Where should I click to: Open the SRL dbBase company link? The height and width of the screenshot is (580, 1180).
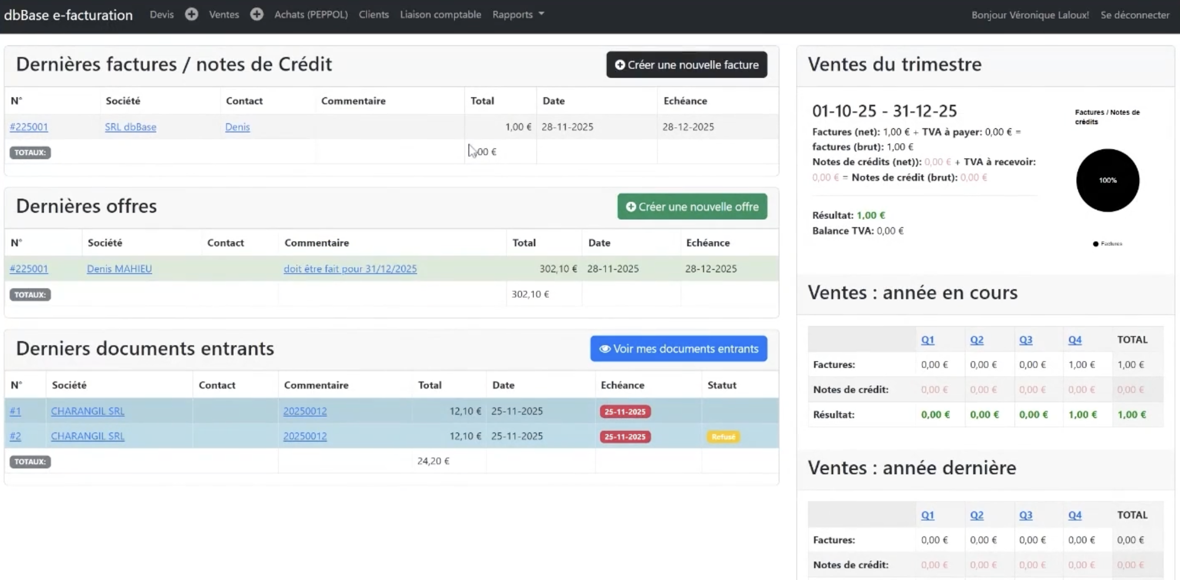130,127
